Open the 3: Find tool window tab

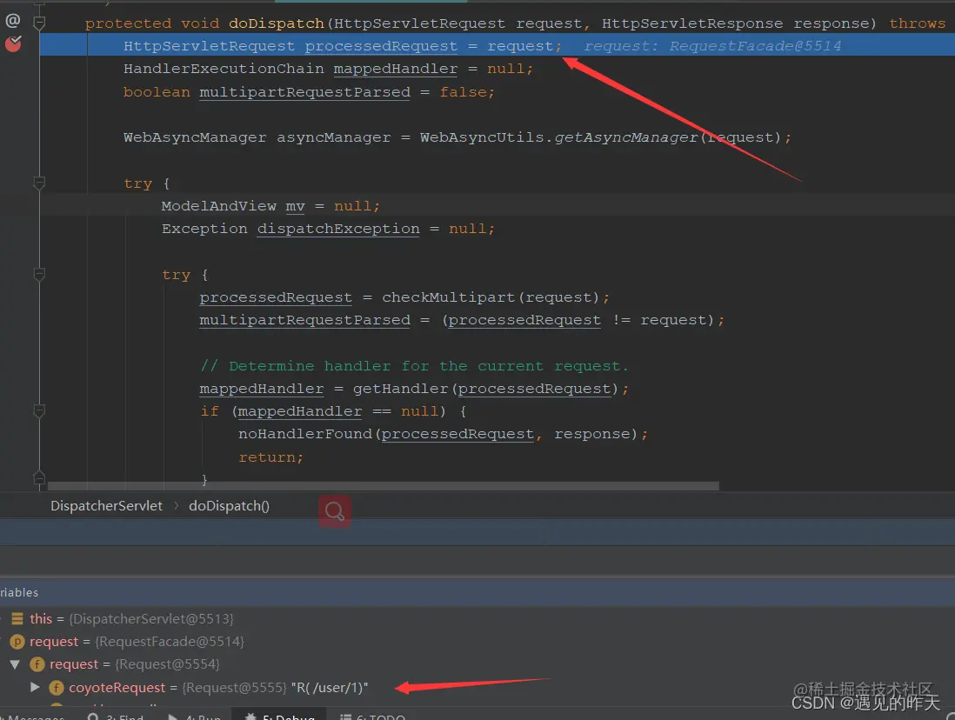pyautogui.click(x=117, y=717)
